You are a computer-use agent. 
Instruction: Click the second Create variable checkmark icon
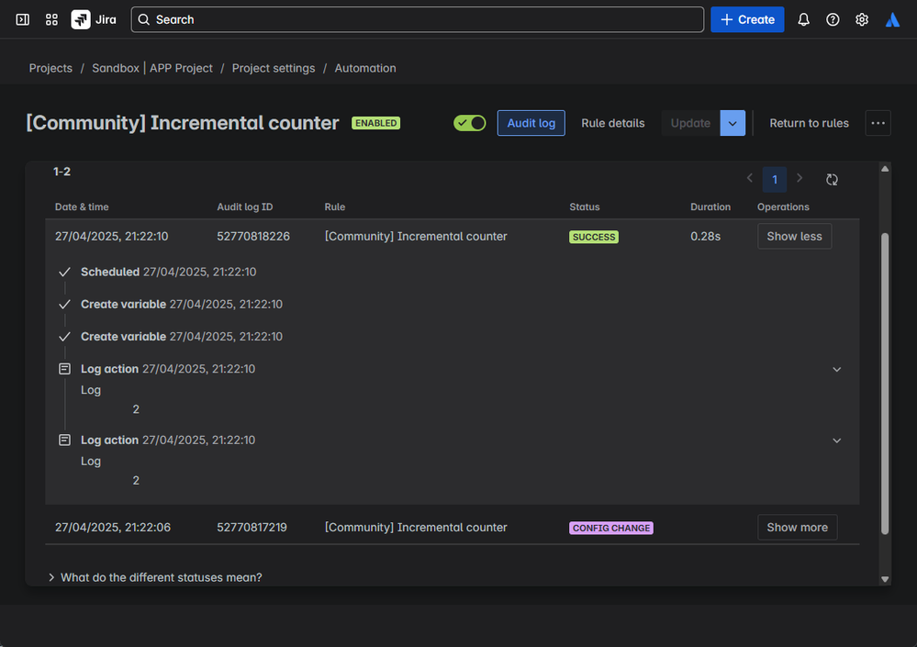coord(65,337)
